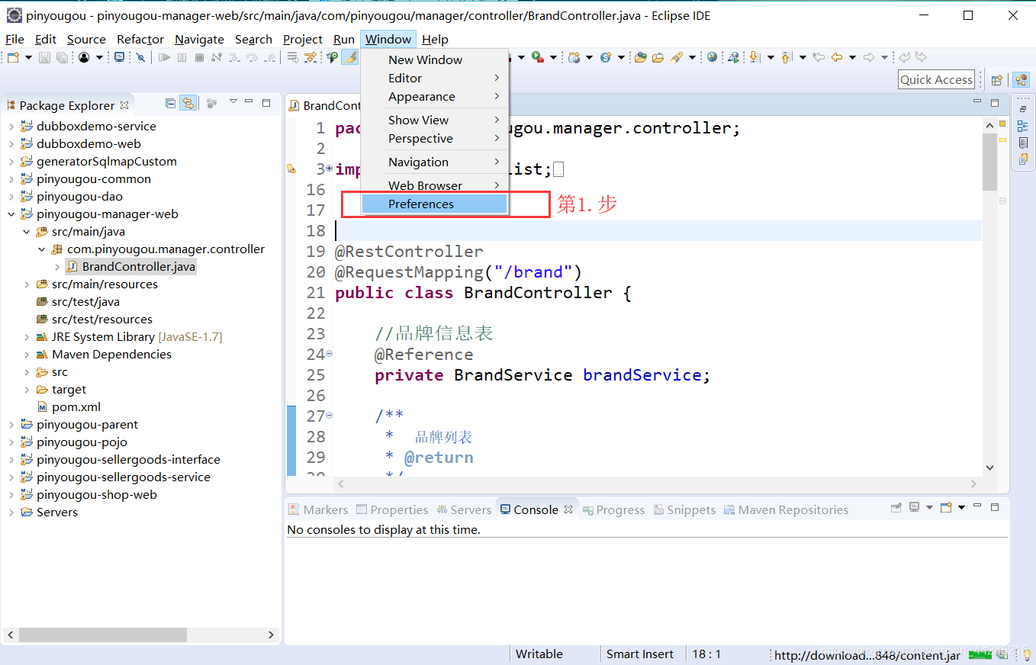Expand the Servers project
The image size is (1036, 665).
click(x=11, y=512)
